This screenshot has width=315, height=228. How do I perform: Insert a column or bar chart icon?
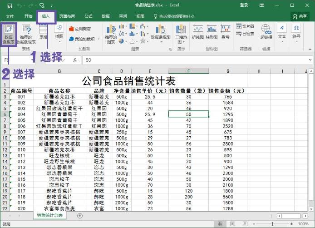pos(122,26)
